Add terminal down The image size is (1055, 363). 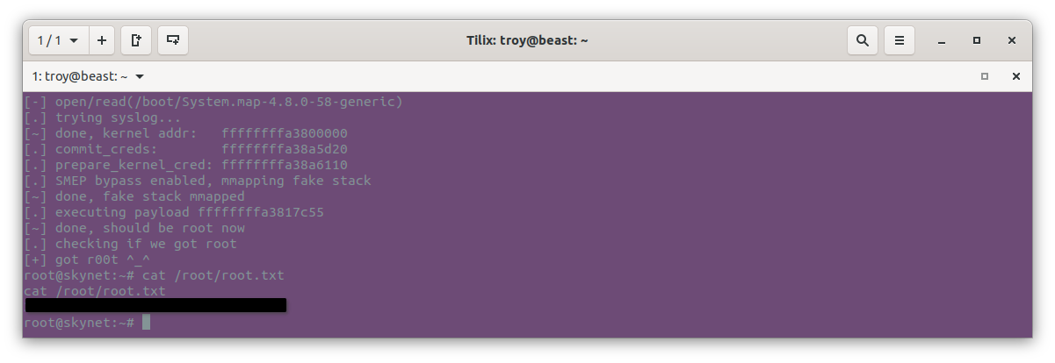point(174,40)
